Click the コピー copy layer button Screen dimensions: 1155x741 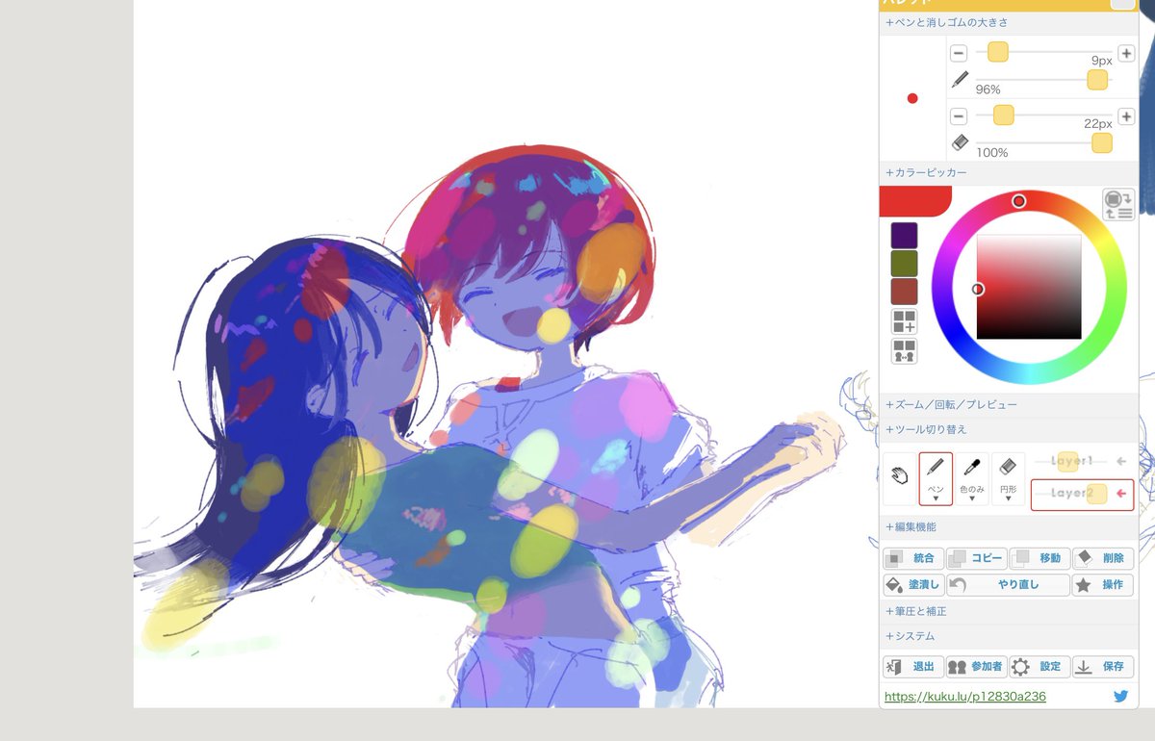click(x=976, y=558)
